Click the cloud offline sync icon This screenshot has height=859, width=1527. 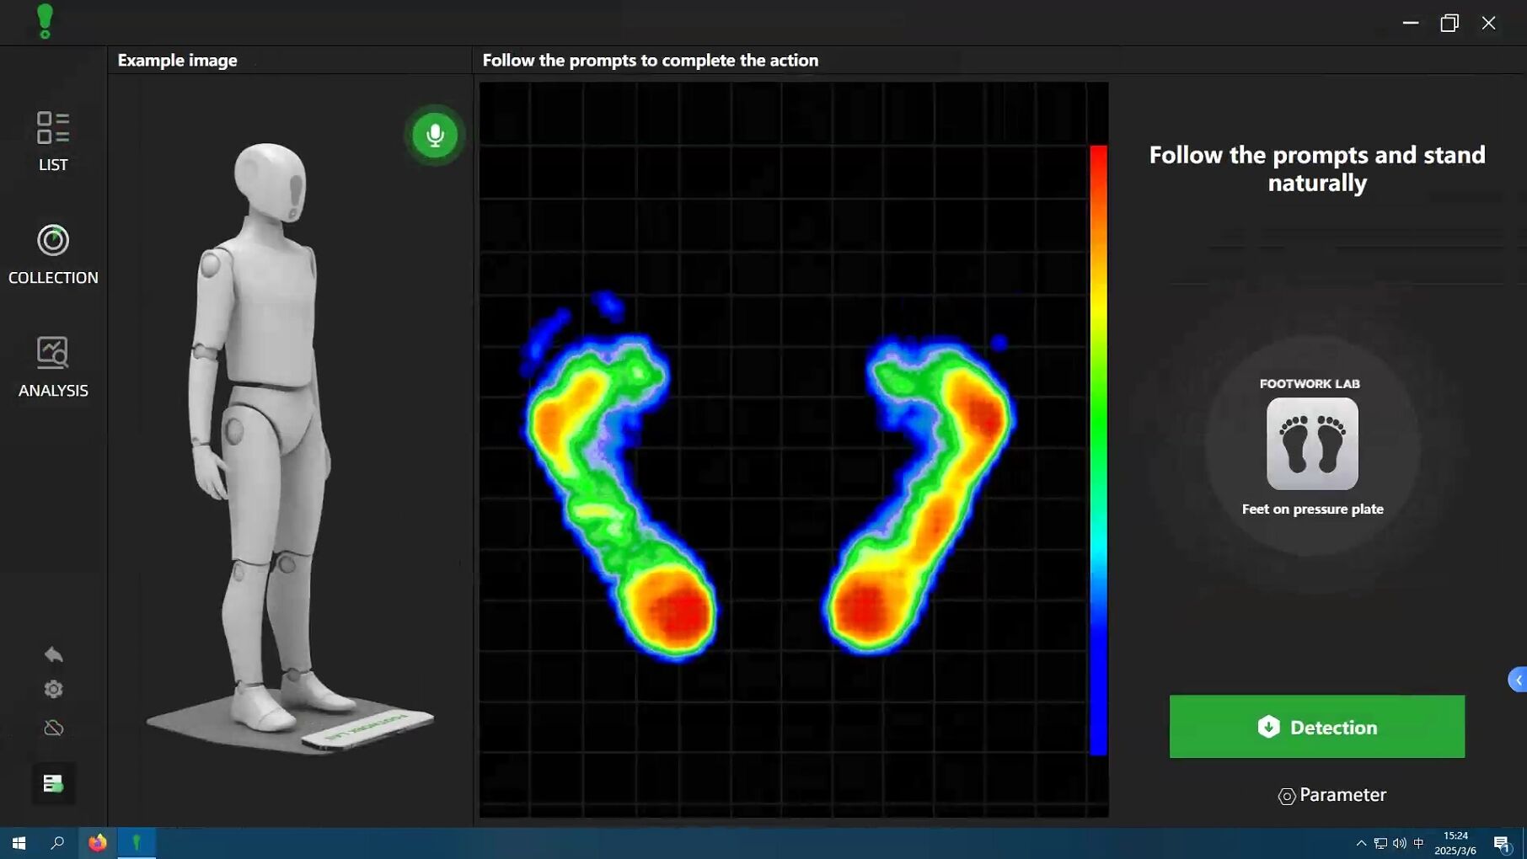53,728
